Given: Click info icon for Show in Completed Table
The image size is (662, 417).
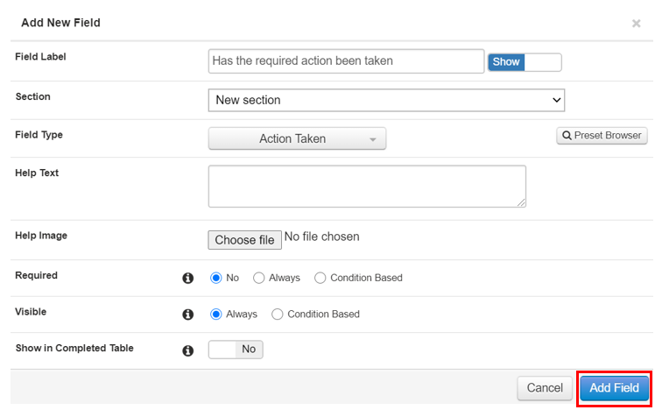Looking at the screenshot, I should pyautogui.click(x=187, y=350).
